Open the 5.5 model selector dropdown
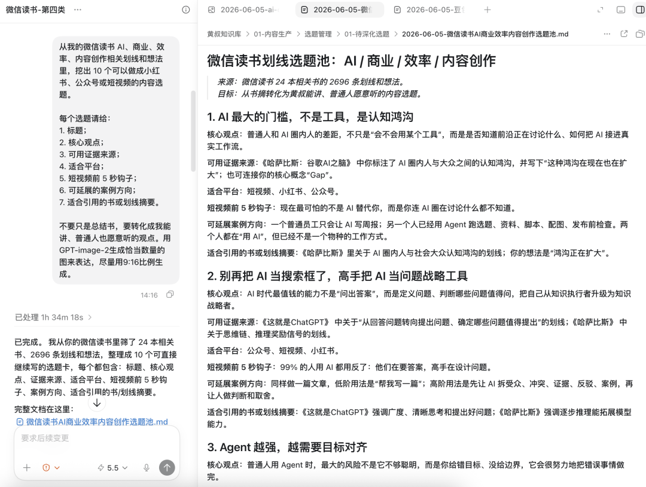This screenshot has height=487, width=646. [x=112, y=468]
